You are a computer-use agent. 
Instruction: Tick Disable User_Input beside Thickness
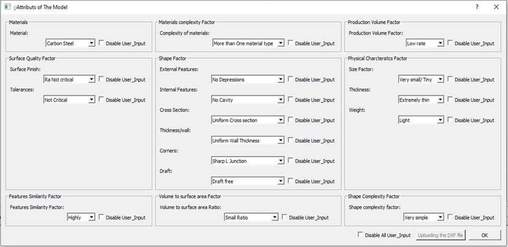450,99
